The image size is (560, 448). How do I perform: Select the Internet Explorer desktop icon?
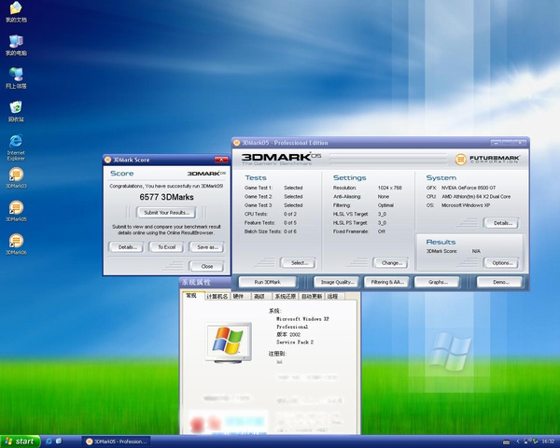(x=16, y=142)
